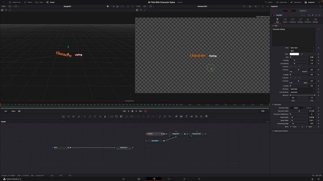Select Custom extrusion style
323x181 pixels.
click(x=308, y=108)
